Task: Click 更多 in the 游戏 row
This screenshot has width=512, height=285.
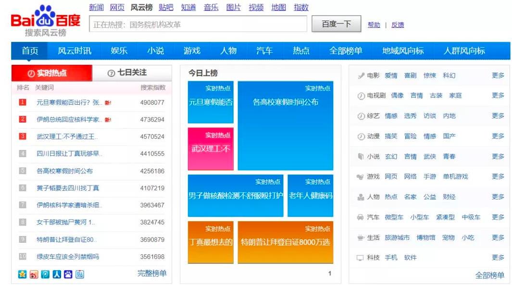Action: pos(498,176)
